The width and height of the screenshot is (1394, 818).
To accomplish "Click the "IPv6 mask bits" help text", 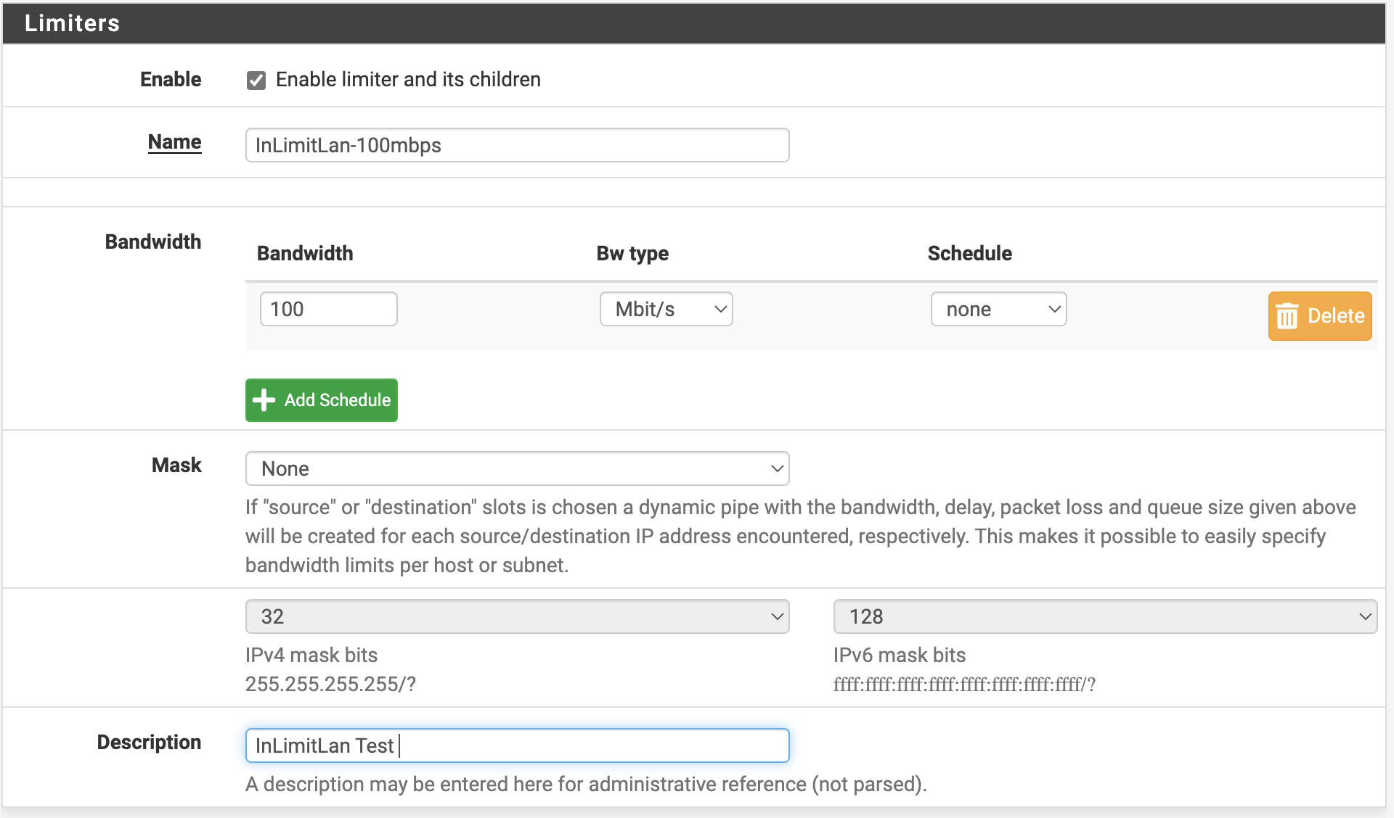I will point(900,656).
